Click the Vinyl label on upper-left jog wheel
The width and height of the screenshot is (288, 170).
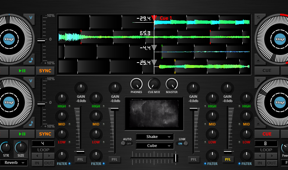click(9, 39)
